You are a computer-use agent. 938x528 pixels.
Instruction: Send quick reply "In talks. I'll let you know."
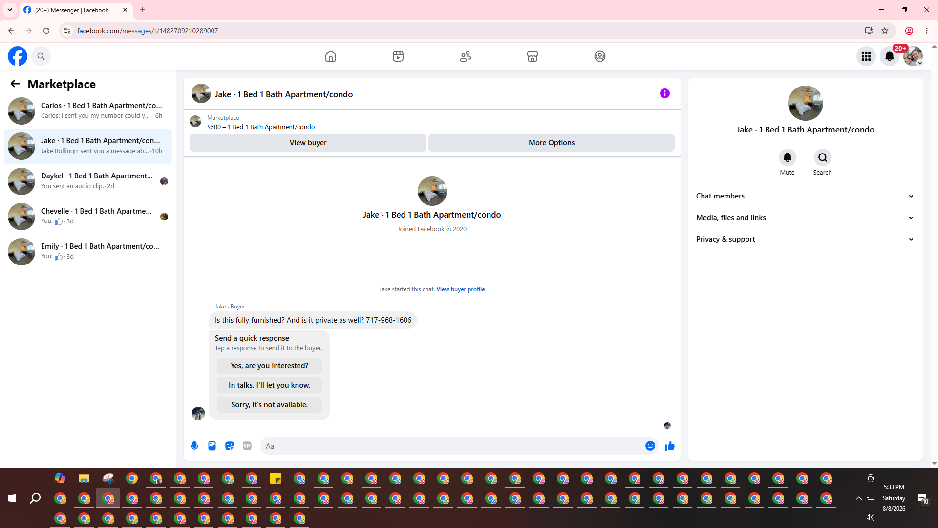tap(269, 385)
